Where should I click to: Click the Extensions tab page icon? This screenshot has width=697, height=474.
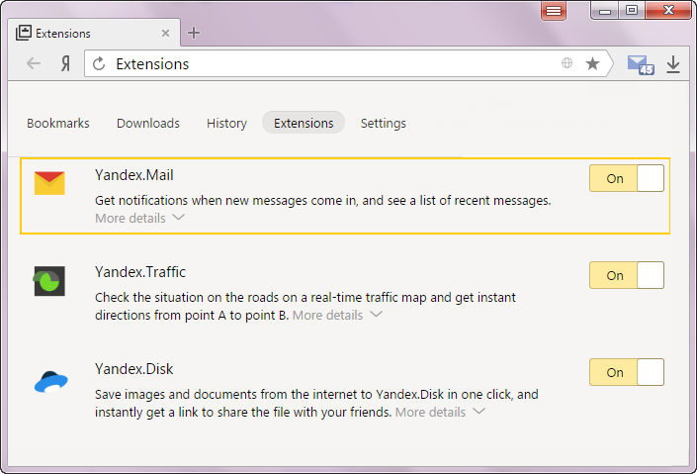coord(24,33)
